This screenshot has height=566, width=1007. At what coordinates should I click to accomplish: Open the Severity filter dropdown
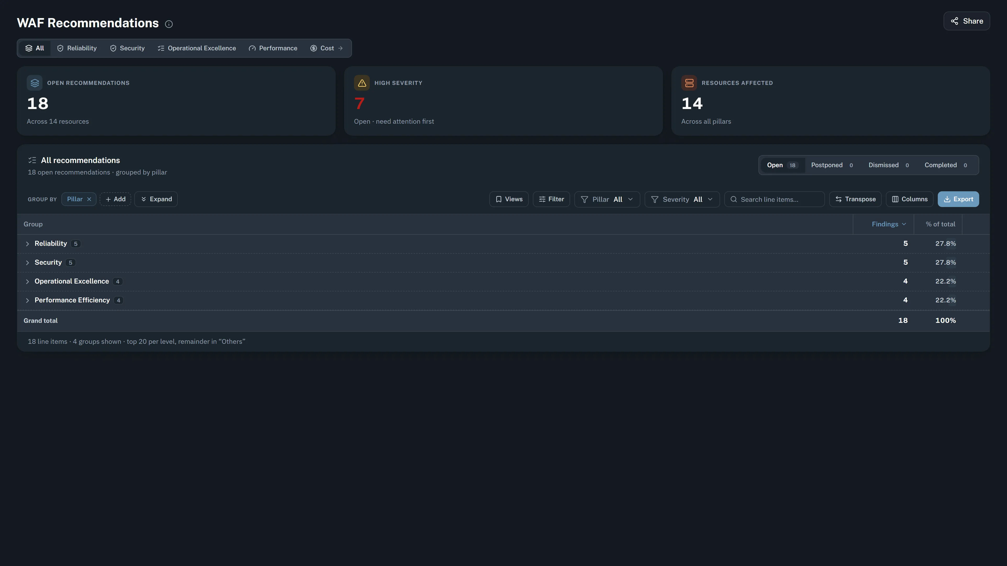tap(682, 199)
